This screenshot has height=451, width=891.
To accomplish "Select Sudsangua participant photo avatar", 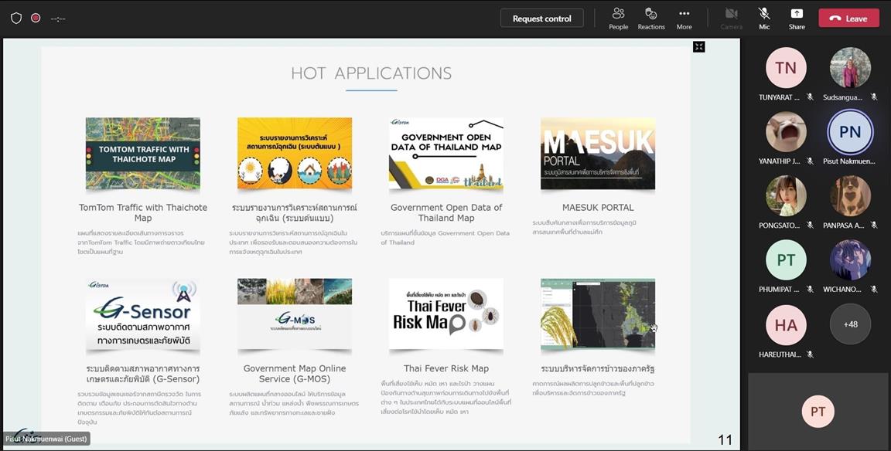I will [850, 67].
